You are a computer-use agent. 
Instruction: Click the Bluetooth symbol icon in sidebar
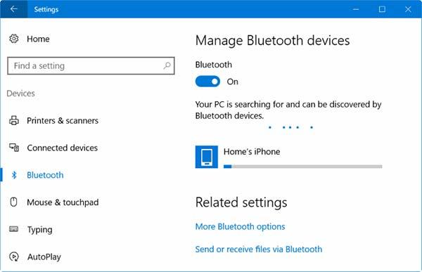[x=14, y=175]
